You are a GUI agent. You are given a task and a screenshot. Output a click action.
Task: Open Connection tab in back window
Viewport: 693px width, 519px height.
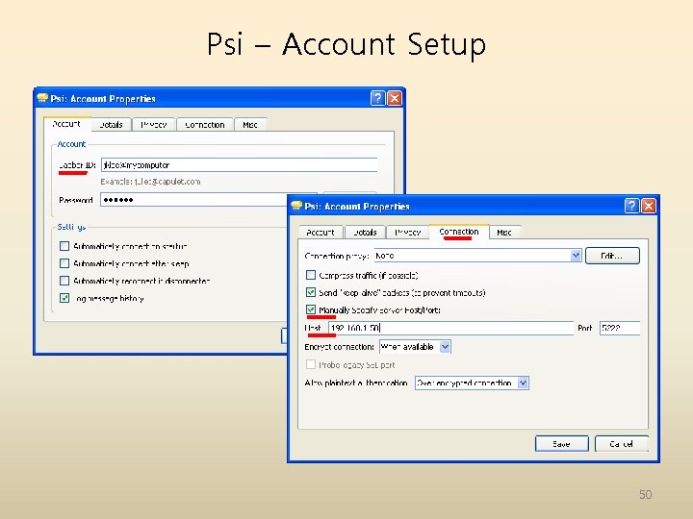tap(205, 124)
